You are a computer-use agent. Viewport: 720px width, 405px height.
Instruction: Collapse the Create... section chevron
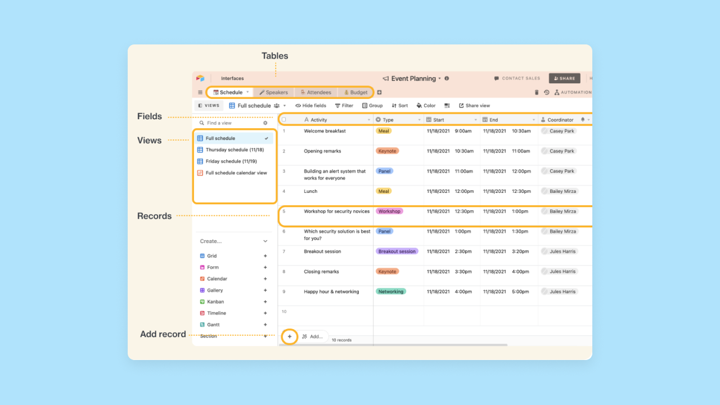pos(264,241)
